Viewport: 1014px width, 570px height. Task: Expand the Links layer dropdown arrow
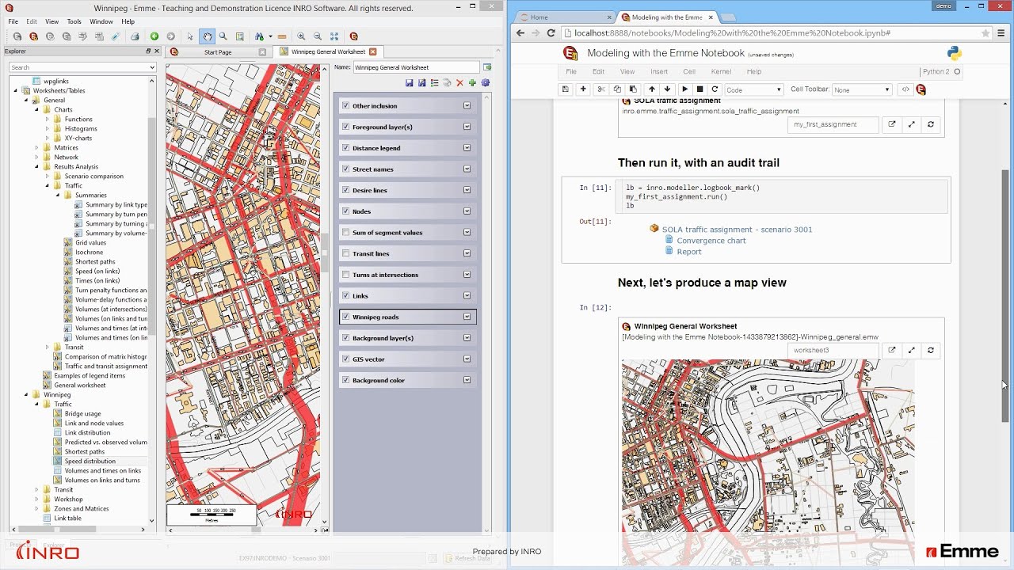[x=467, y=295]
